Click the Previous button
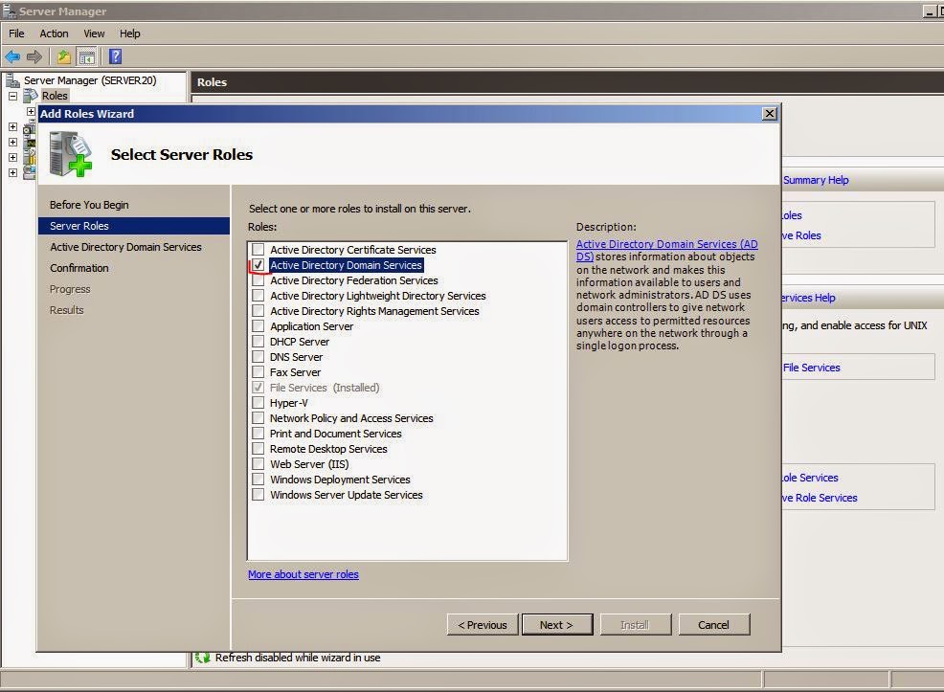This screenshot has width=944, height=692. [483, 625]
